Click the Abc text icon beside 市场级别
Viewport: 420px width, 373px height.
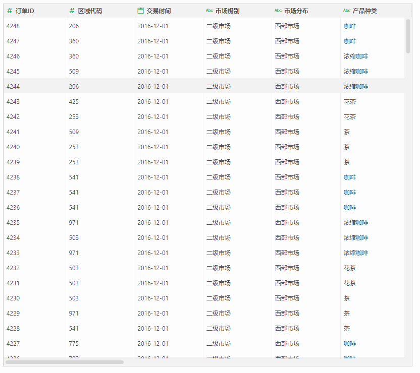(209, 11)
